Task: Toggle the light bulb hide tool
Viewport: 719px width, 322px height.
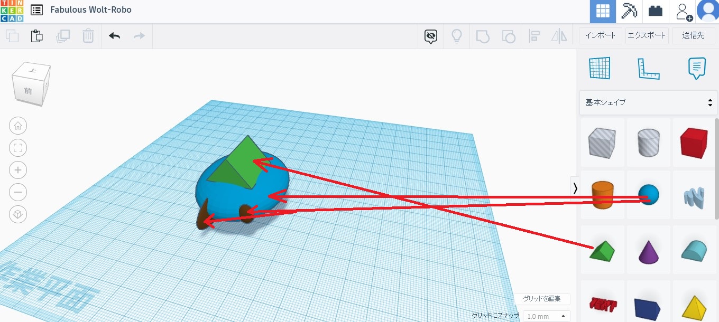Action: (456, 36)
